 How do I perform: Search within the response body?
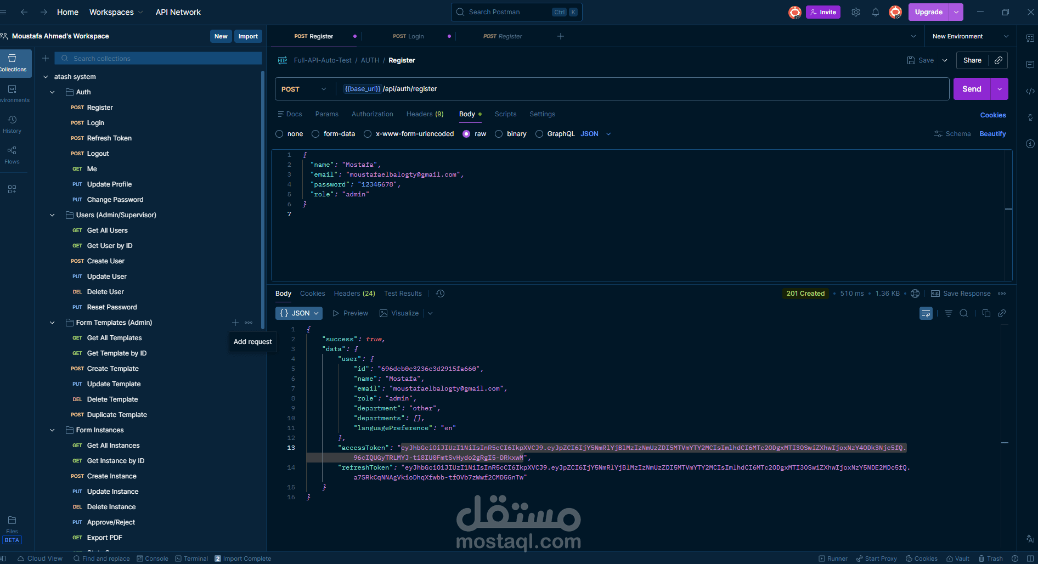[964, 313]
